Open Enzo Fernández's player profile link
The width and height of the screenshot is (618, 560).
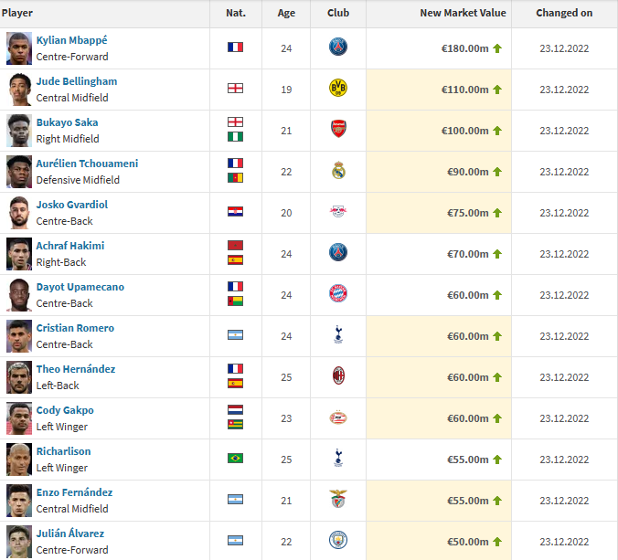click(x=74, y=492)
